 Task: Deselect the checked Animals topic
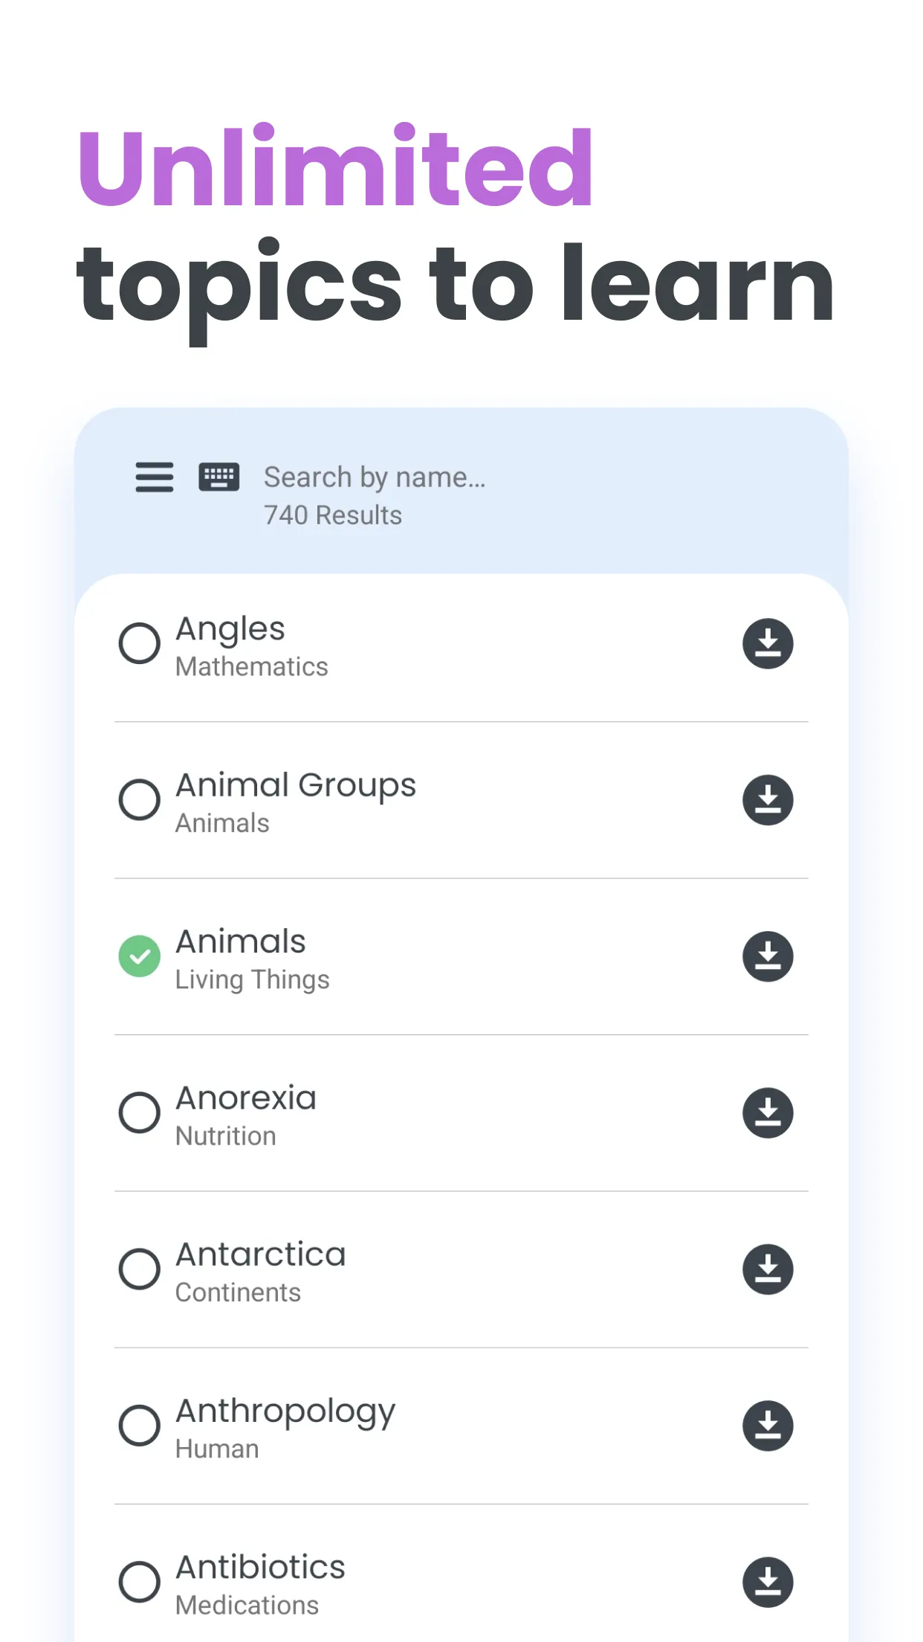[140, 956]
